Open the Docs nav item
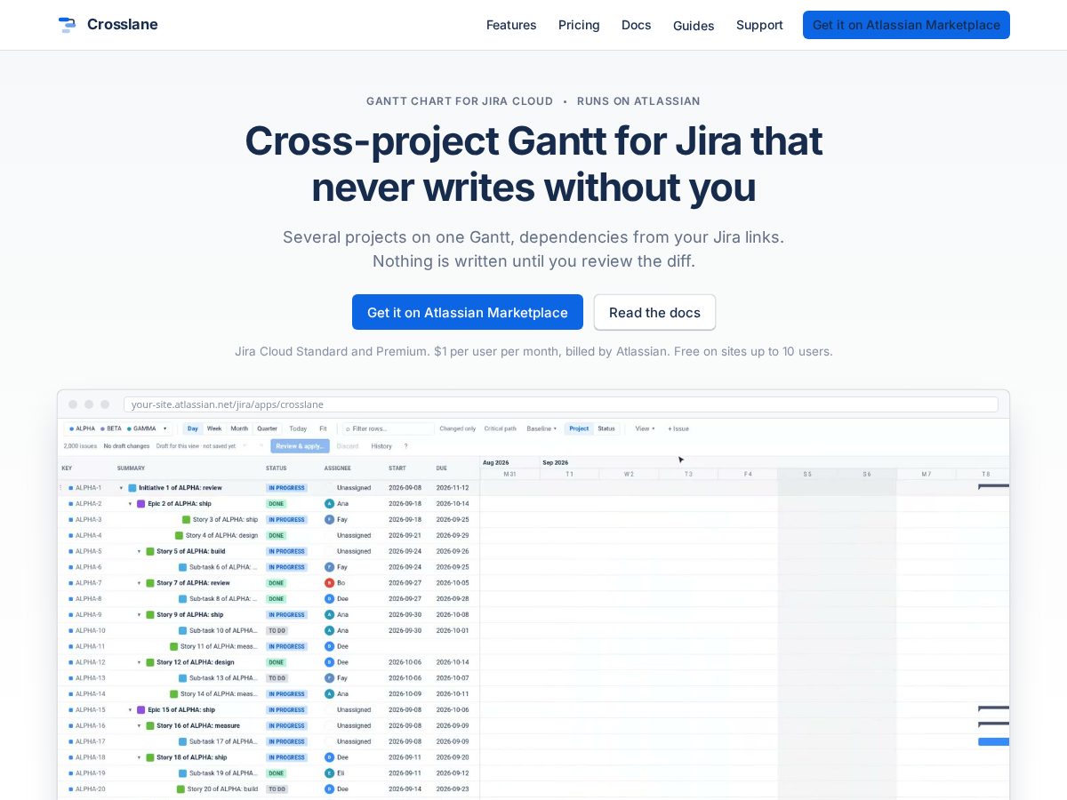The height and width of the screenshot is (800, 1067). 637,25
